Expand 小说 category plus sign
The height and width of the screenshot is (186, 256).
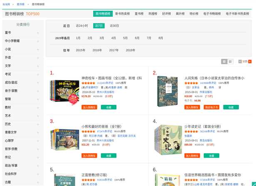[x=38, y=50]
